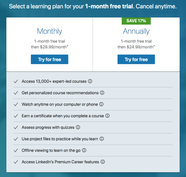Screen dimensions: 186x177
Task: Click the SAVE 17% badge
Action: (136, 21)
